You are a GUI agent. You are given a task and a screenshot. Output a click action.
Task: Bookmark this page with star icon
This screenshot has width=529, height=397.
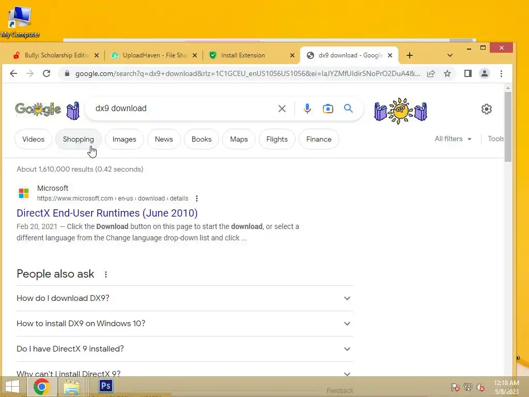(447, 73)
